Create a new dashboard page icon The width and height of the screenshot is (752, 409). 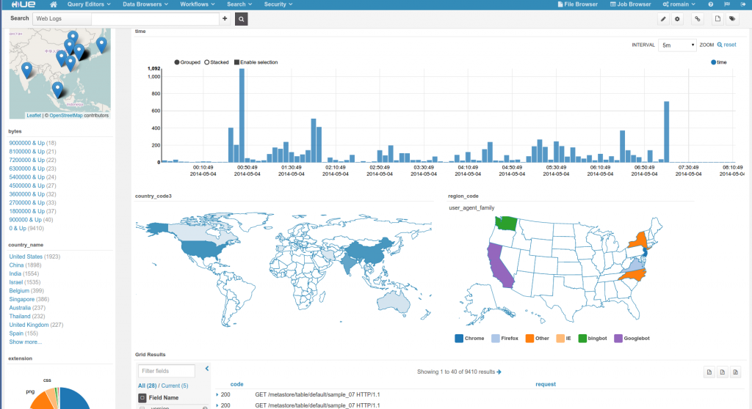click(x=717, y=19)
